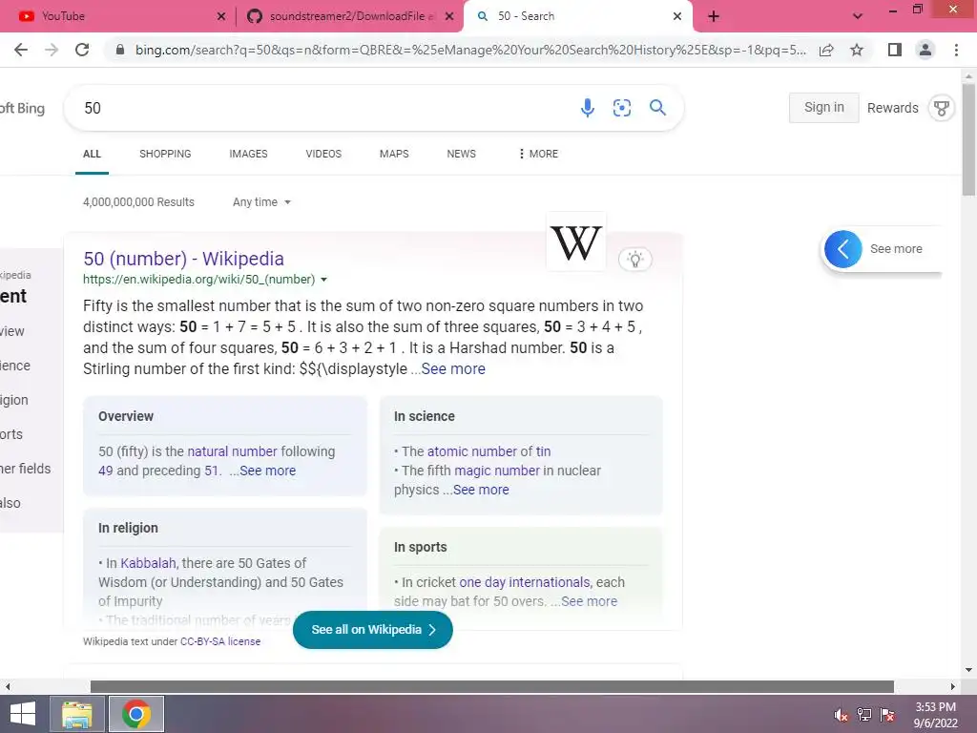Switch to soundstreamer2/DownloadFile tab
This screenshot has height=733, width=977.
coord(349,16)
